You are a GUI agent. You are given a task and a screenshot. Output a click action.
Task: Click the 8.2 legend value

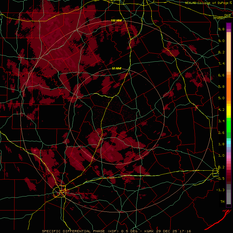(x=221, y=52)
